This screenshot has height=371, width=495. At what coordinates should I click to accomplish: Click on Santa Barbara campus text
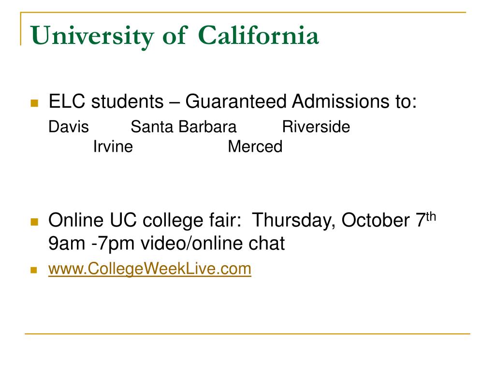(183, 127)
